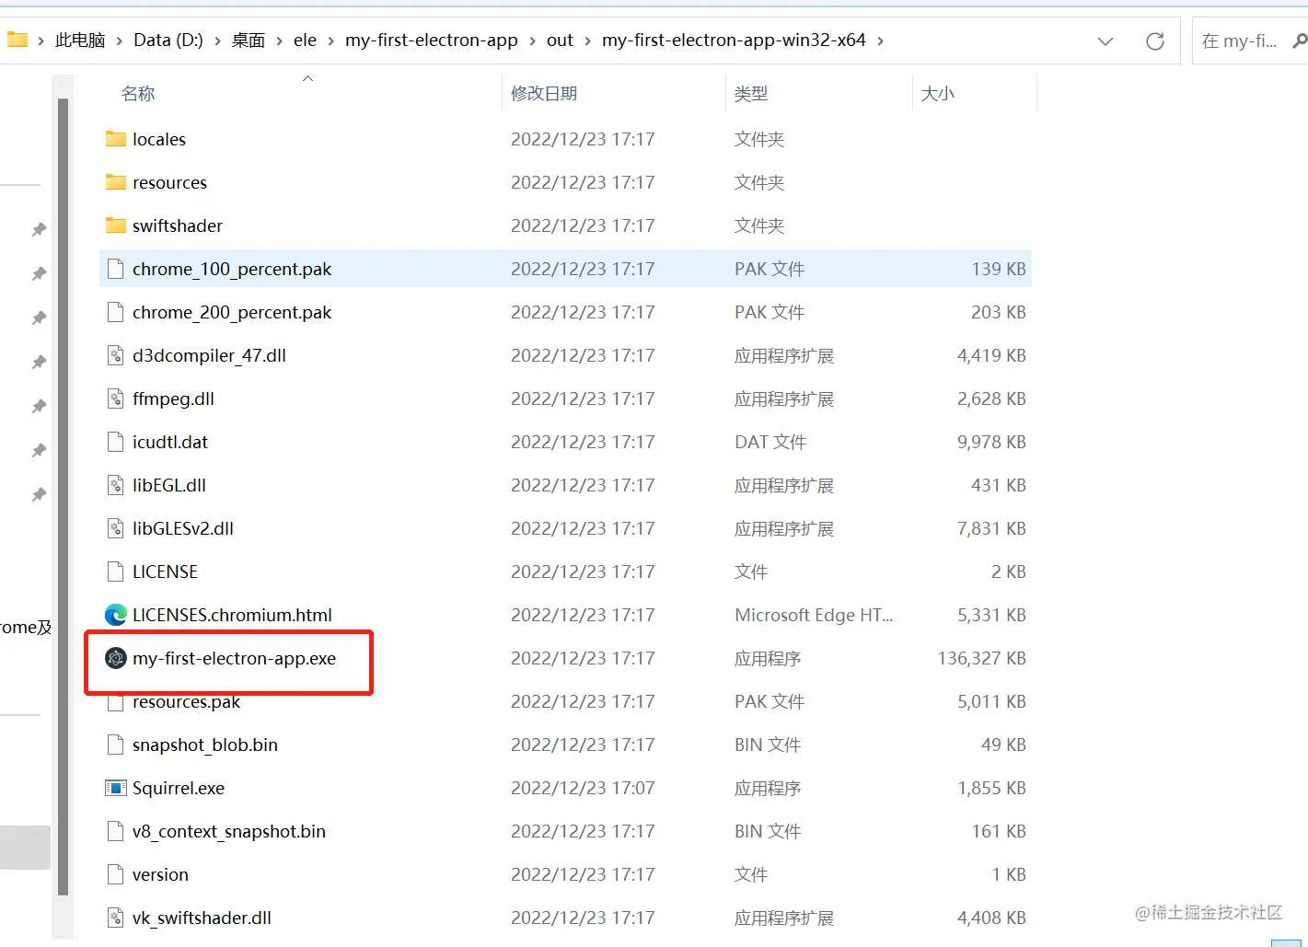Select the swiftshader folder icon
Viewport: 1308px width, 947px height.
pos(115,225)
